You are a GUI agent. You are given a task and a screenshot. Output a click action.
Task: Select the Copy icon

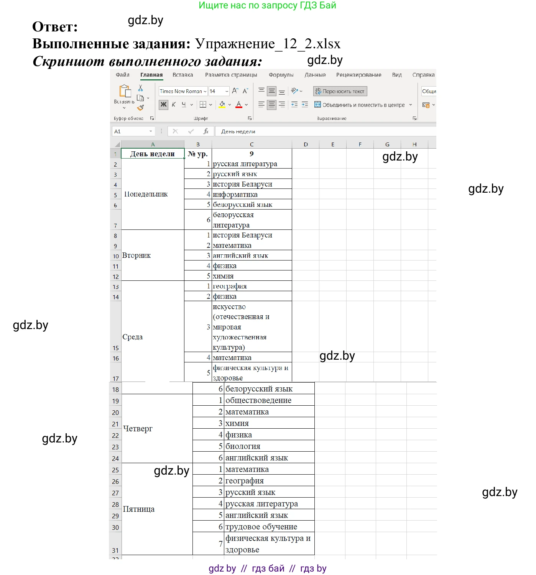pyautogui.click(x=140, y=98)
